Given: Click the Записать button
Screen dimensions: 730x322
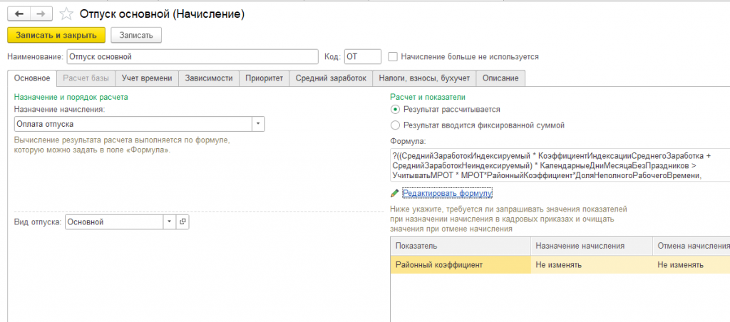Looking at the screenshot, I should click(136, 35).
